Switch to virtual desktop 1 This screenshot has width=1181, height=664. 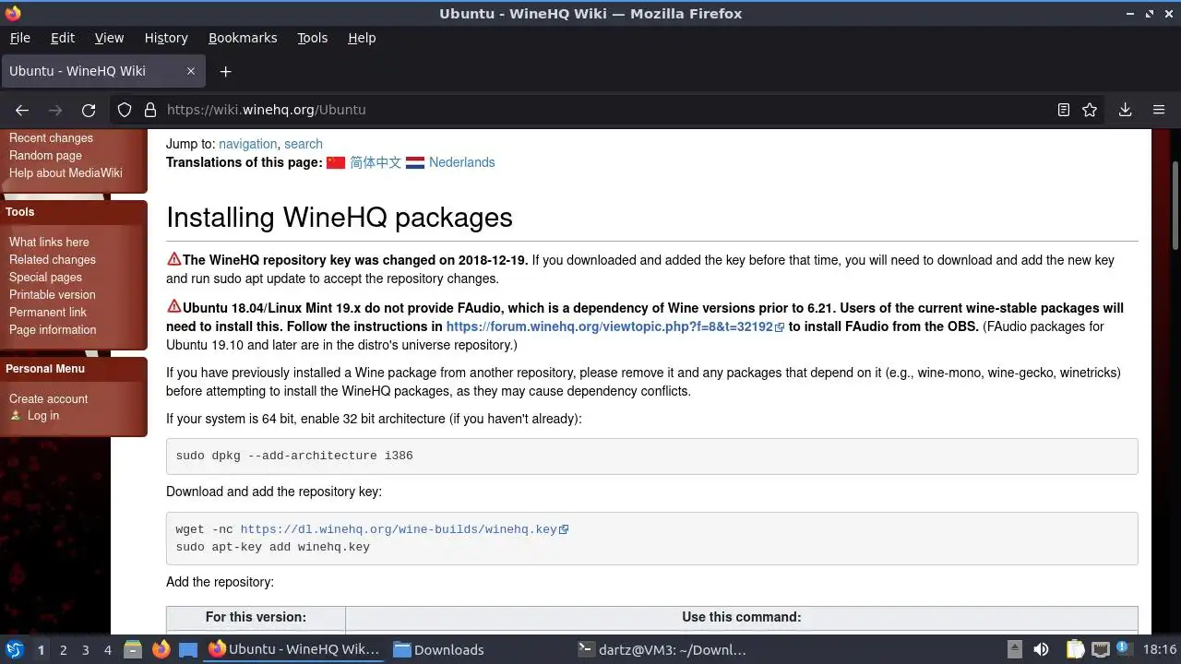(x=41, y=649)
